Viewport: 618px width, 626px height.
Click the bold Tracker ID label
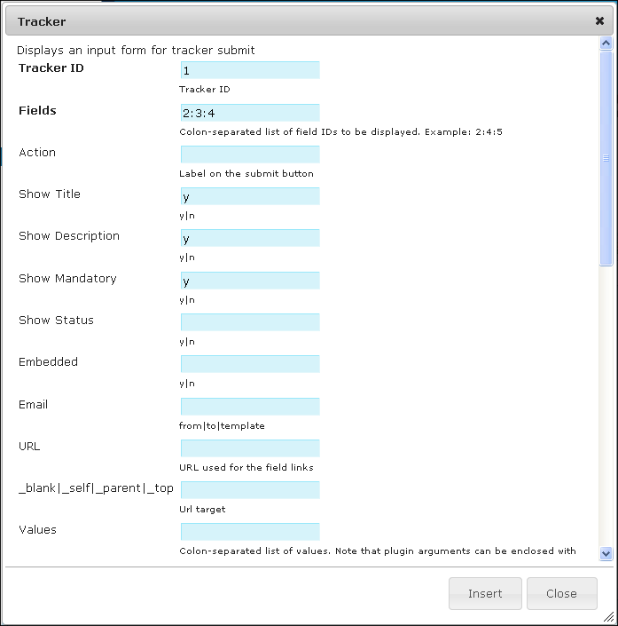tap(51, 67)
